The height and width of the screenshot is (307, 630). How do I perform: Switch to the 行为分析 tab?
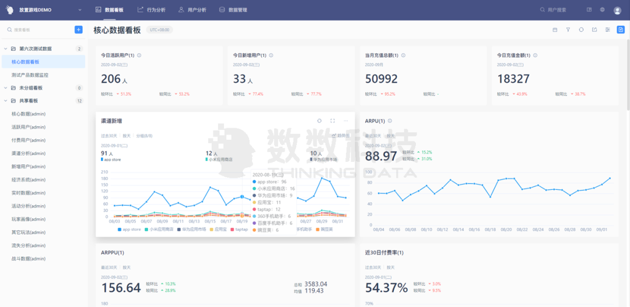pyautogui.click(x=151, y=10)
